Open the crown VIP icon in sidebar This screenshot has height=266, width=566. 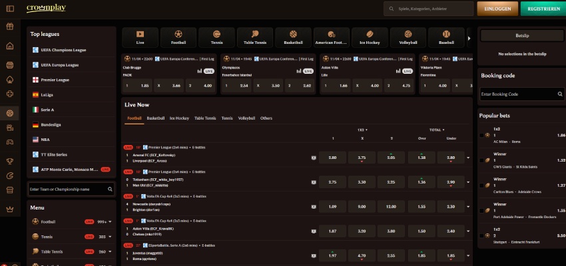pos(10,209)
